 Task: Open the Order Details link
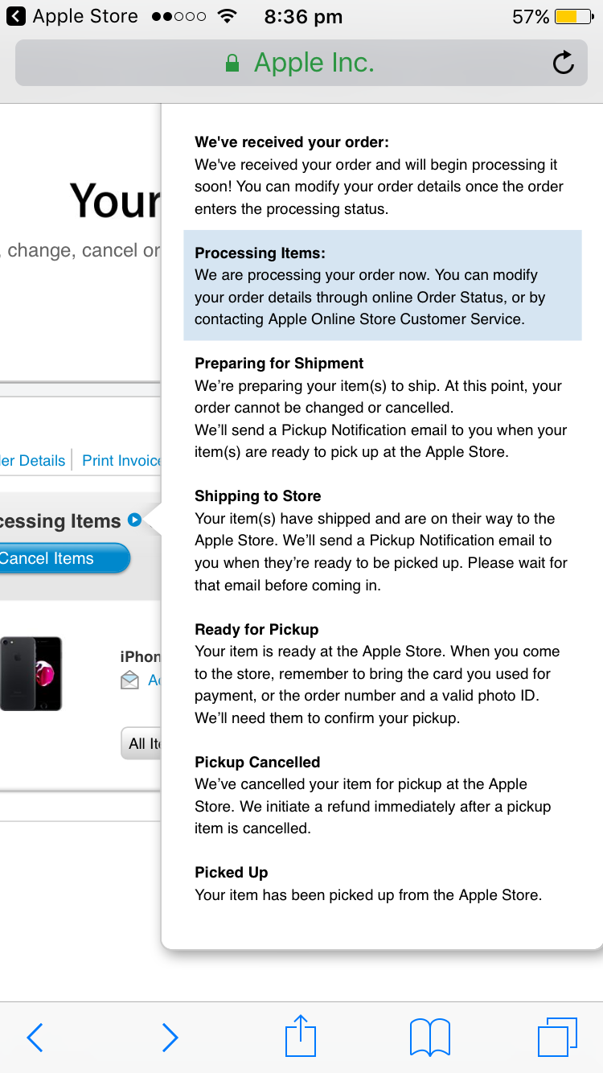coord(33,460)
